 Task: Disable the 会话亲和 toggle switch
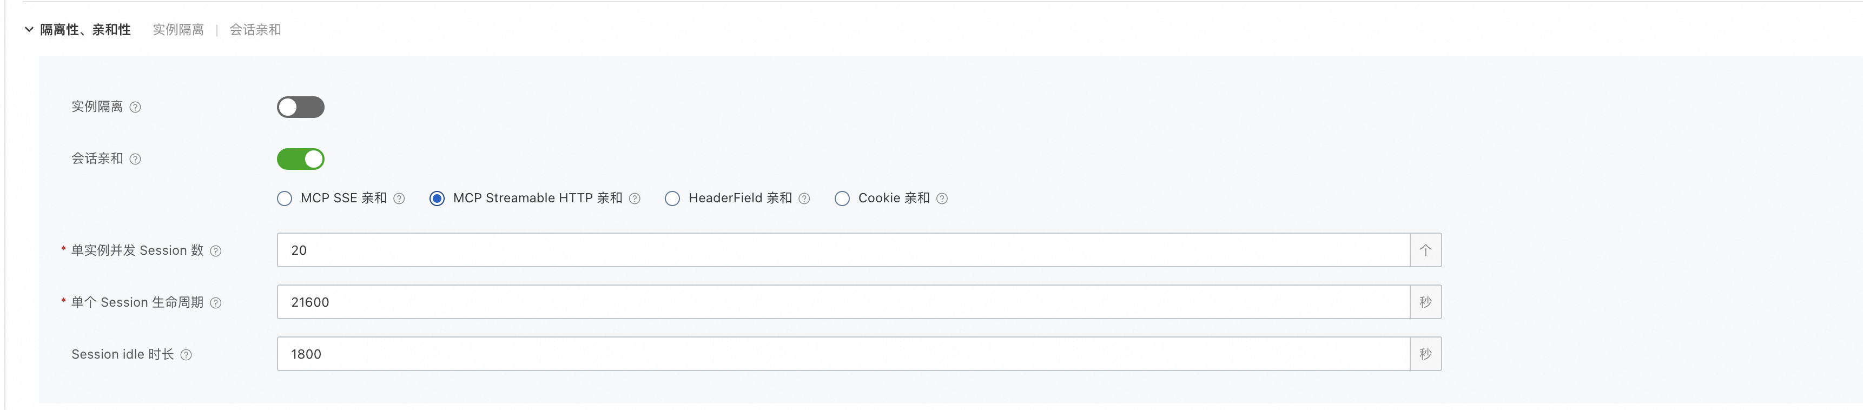300,159
